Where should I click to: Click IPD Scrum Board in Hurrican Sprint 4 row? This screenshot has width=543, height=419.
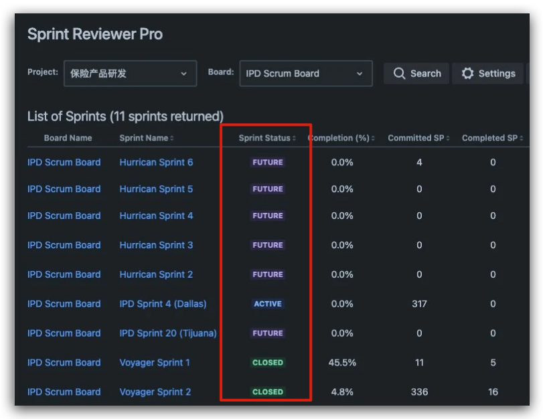point(64,216)
